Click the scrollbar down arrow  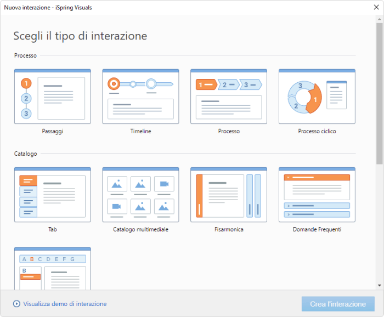(380, 285)
